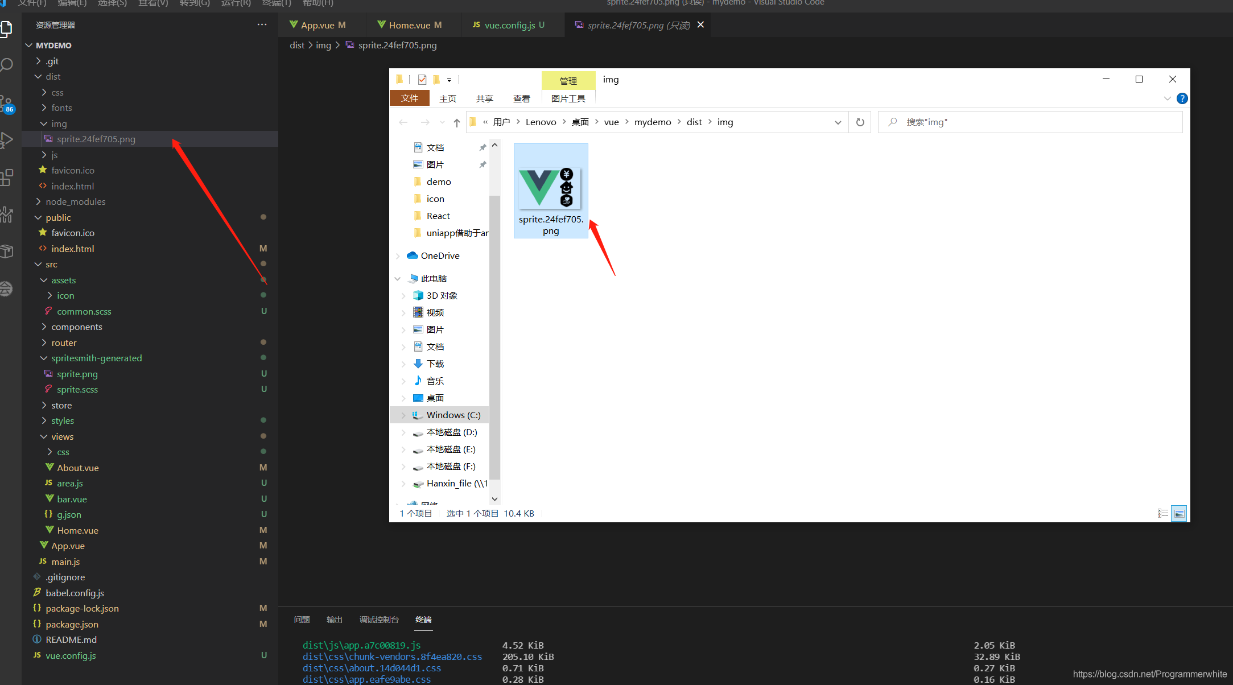Screen dimensions: 1233x685
Task: Click the 搜索"img" search field
Action: (1030, 122)
